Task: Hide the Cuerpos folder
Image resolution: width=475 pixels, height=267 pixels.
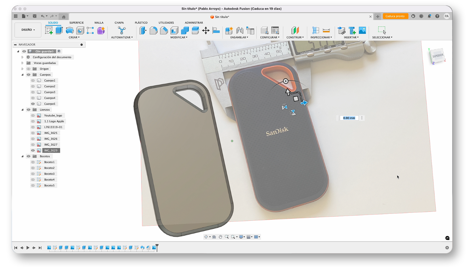Action: (28, 75)
